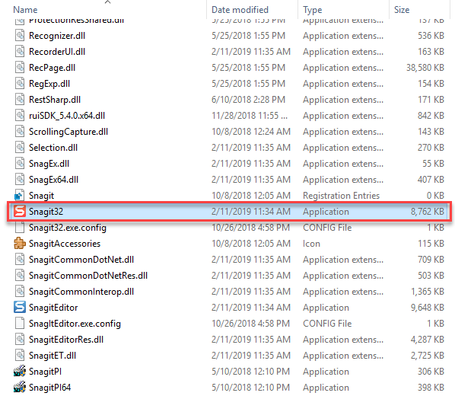Select the SnagEx64.dll file name
The width and height of the screenshot is (455, 396).
click(x=54, y=180)
